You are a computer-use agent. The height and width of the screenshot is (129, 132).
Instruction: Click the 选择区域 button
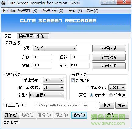pyautogui.click(x=109, y=48)
